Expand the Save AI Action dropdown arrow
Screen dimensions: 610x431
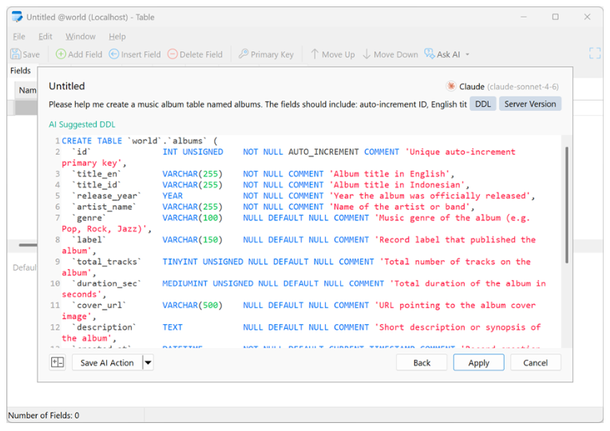[x=148, y=362]
